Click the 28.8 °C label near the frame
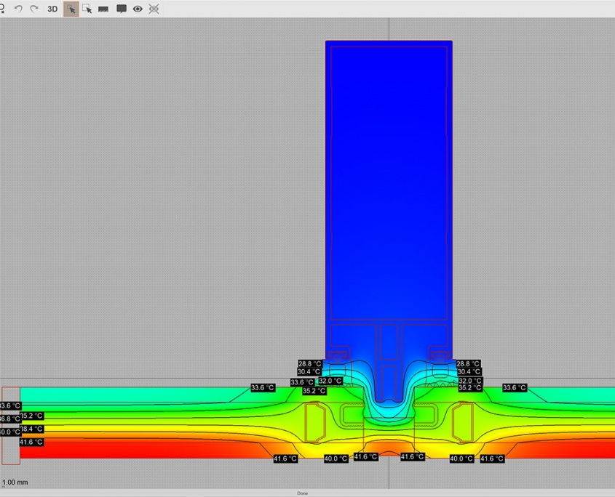This screenshot has height=497, width=615. coord(311,362)
